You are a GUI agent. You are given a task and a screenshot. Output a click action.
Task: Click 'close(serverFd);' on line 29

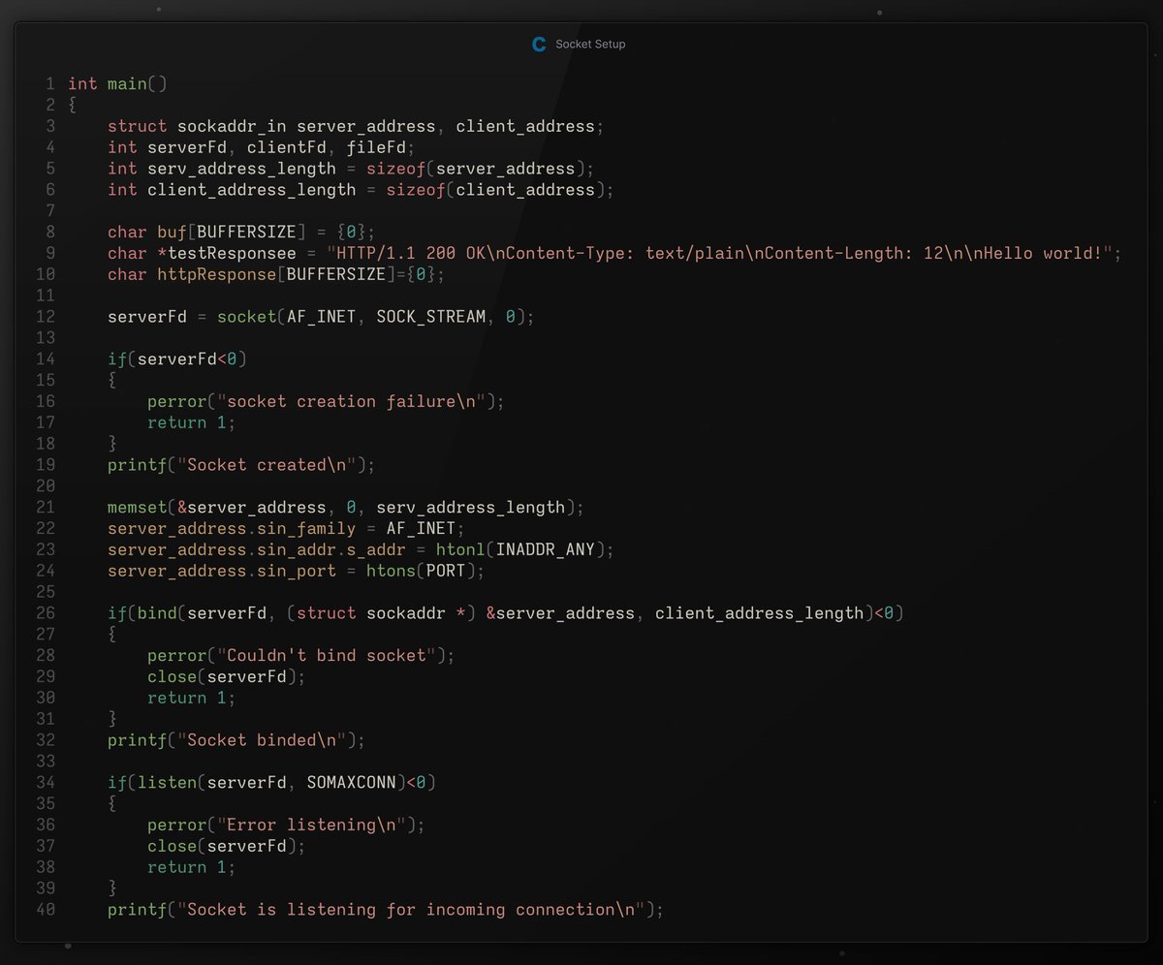coord(227,677)
